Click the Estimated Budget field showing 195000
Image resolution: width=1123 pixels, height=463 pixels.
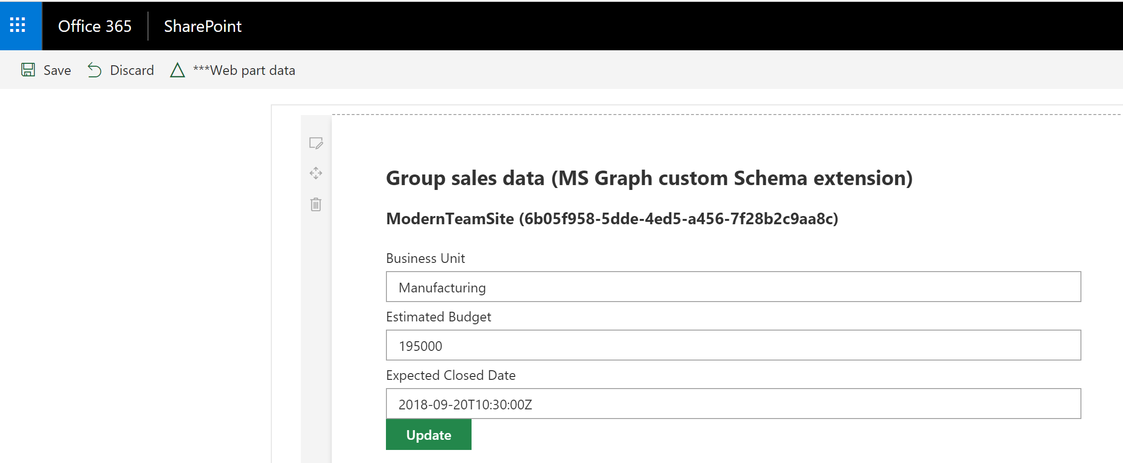click(x=733, y=346)
